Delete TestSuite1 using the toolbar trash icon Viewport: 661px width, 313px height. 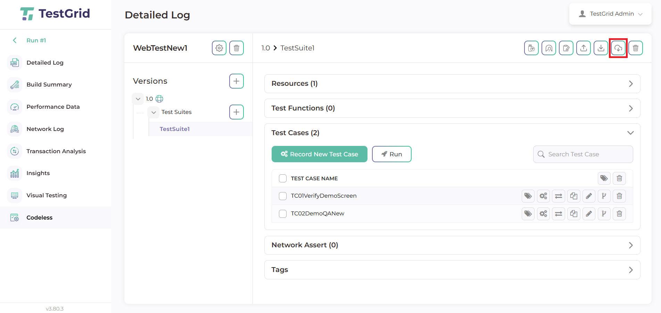coord(636,48)
